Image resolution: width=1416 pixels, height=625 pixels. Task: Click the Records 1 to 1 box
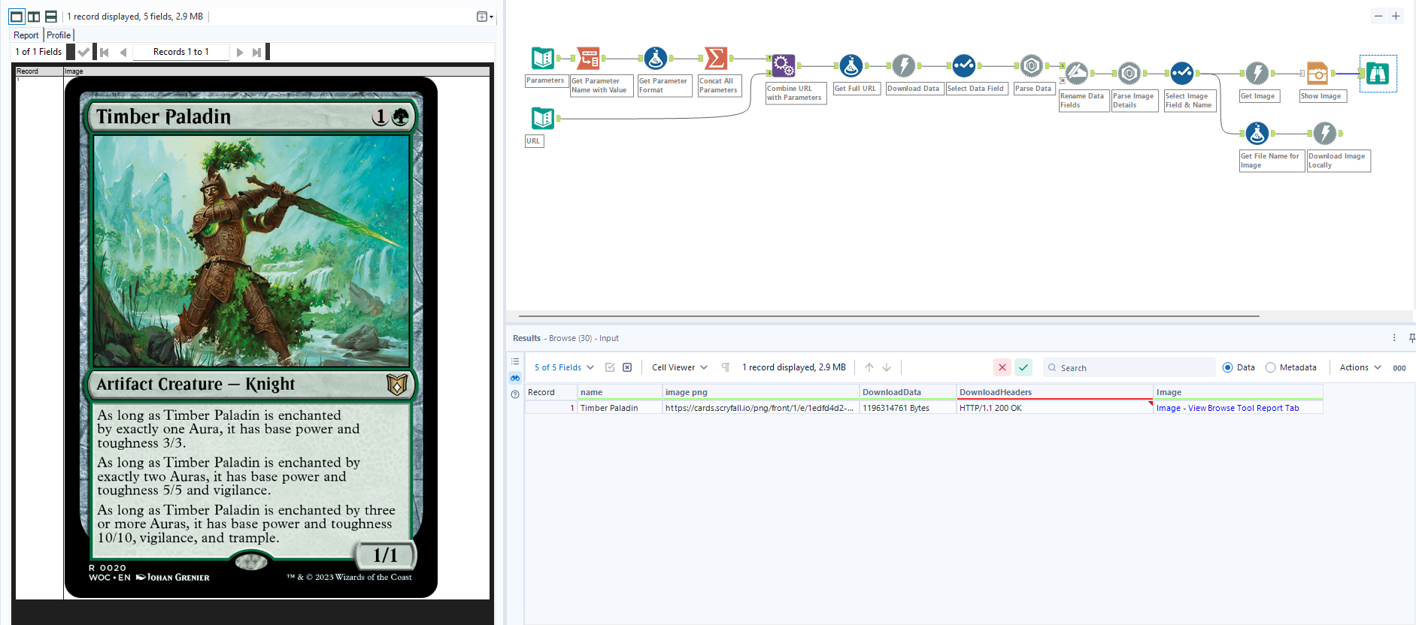(181, 52)
